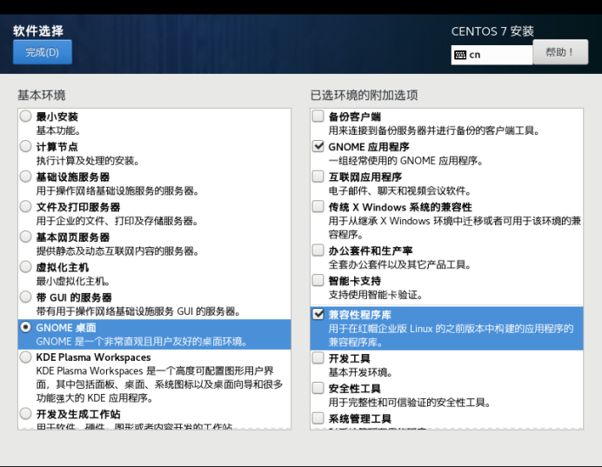Select KDE Plasma Workspaces environment
The height and width of the screenshot is (467, 602).
tap(25, 357)
